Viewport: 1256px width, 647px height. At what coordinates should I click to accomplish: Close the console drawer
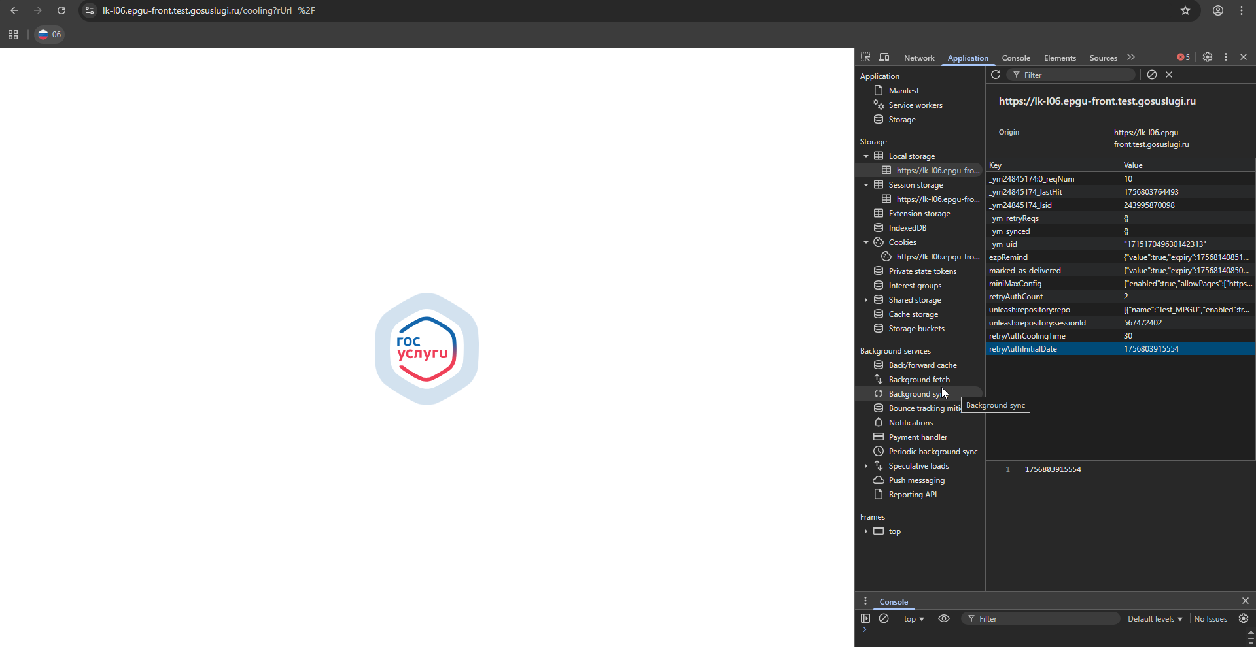[1246, 601]
